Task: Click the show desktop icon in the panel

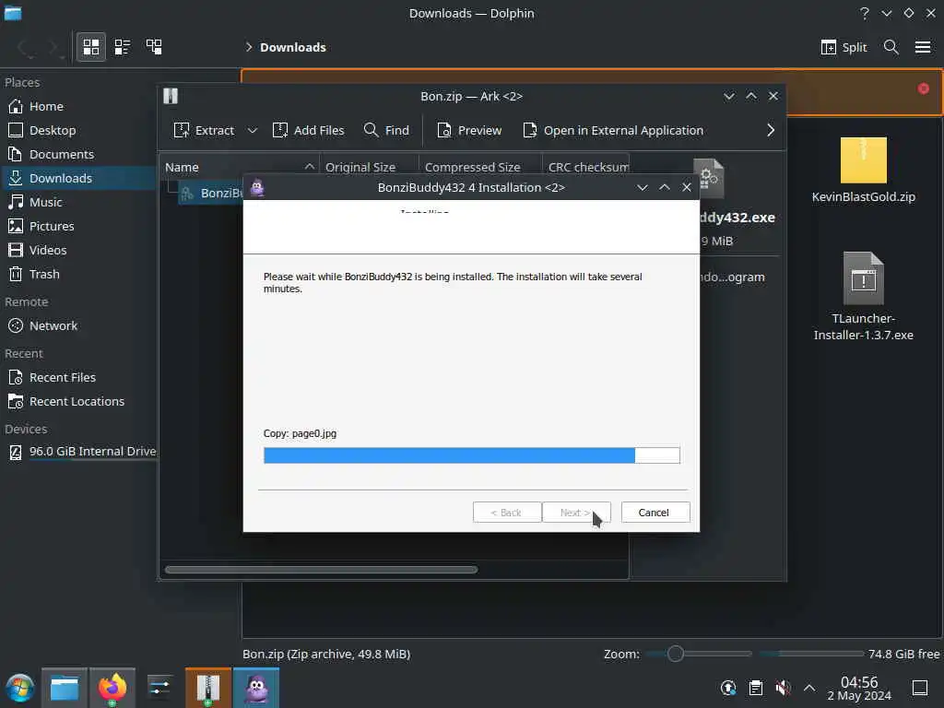Action: [920, 688]
